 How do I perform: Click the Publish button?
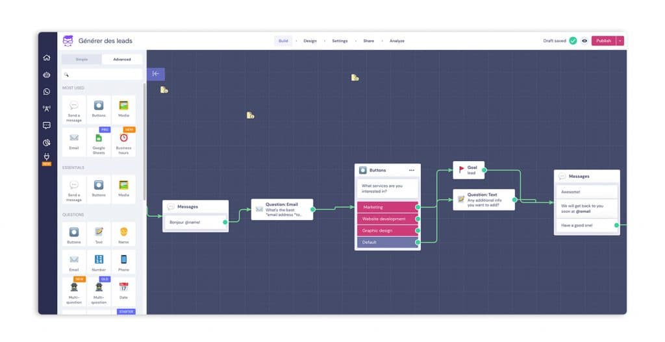pos(603,41)
